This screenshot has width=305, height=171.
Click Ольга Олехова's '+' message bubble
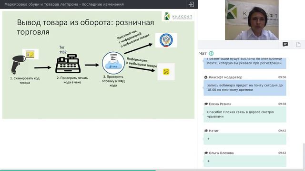pos(245,161)
